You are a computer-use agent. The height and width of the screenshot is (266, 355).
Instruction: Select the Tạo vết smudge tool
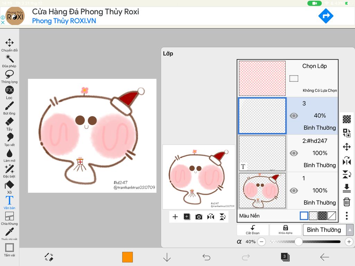[x=9, y=140]
